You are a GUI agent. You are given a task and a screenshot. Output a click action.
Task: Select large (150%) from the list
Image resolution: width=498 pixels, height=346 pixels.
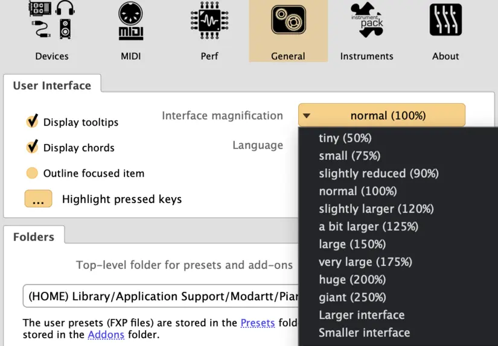pyautogui.click(x=352, y=244)
